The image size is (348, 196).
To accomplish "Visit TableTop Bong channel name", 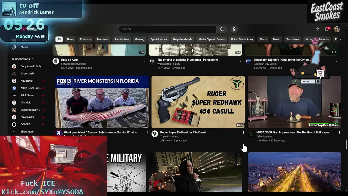I will point(265,137).
